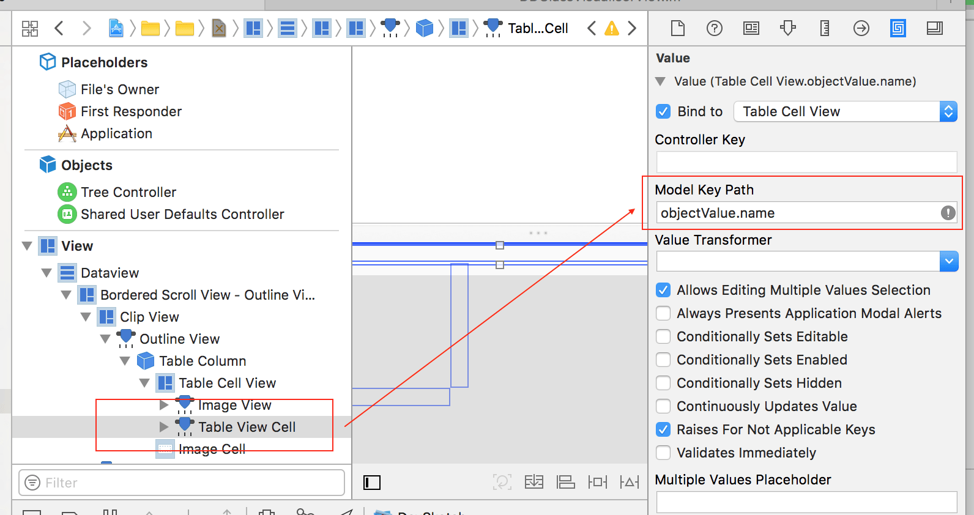Select the Image Cell row
This screenshot has width=974, height=515.
coord(182,449)
